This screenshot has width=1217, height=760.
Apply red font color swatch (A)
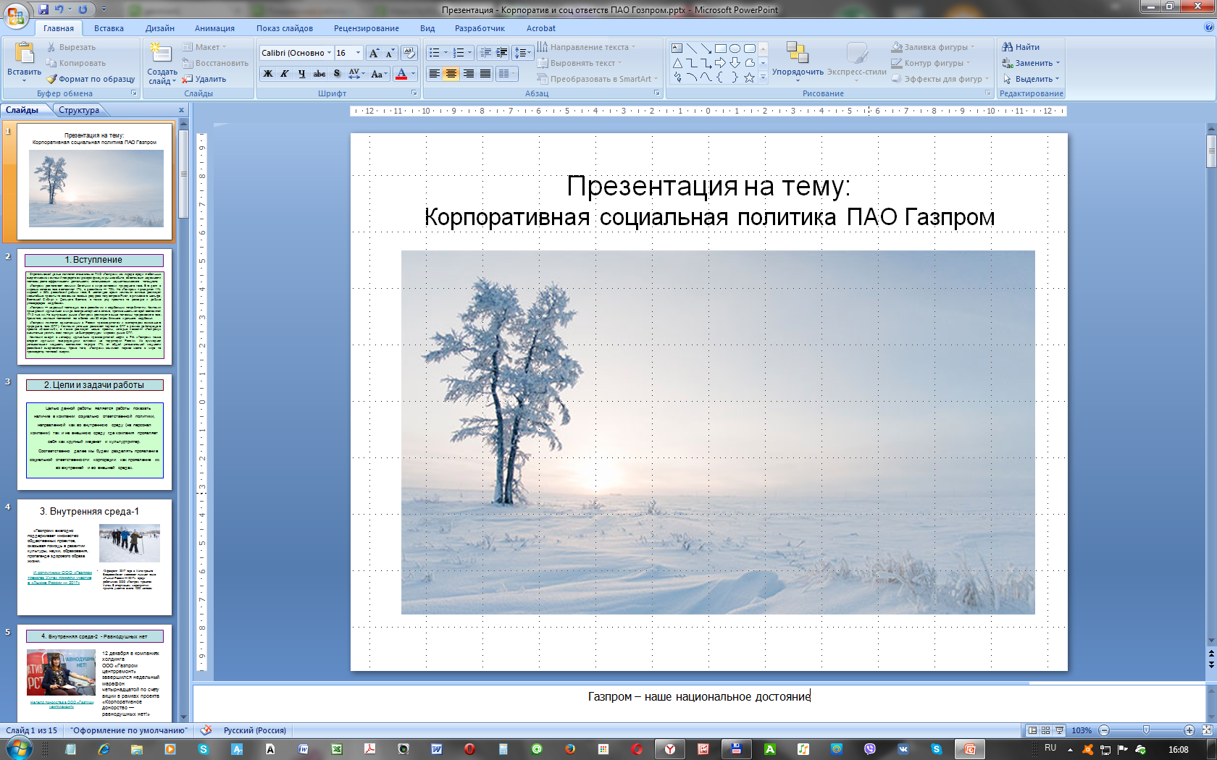[401, 74]
